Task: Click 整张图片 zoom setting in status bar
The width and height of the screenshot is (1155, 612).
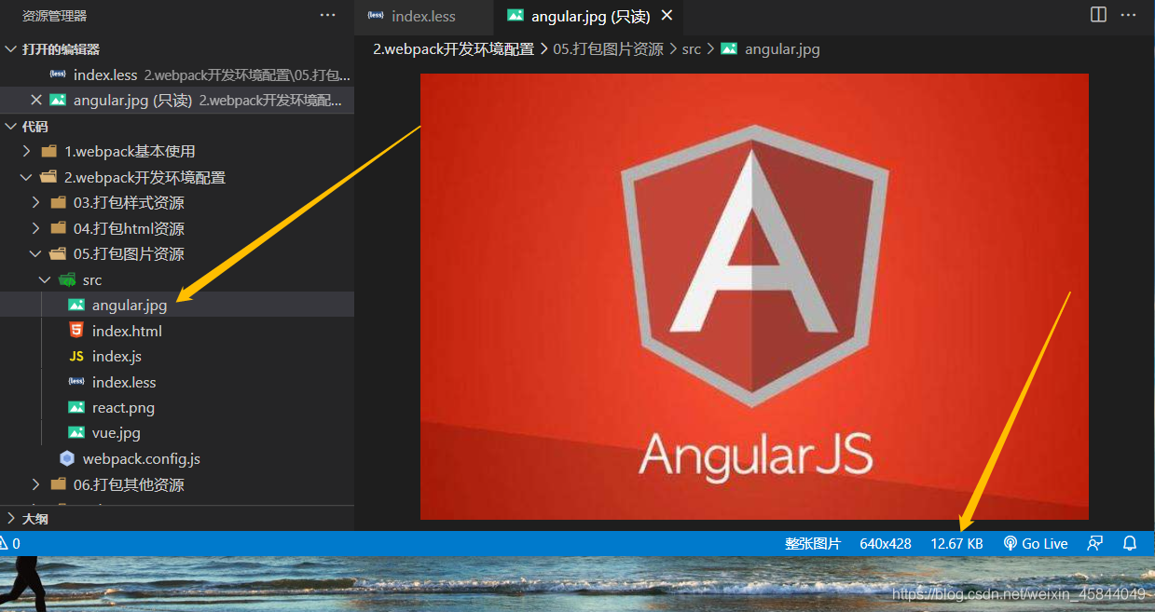Action: [x=813, y=543]
